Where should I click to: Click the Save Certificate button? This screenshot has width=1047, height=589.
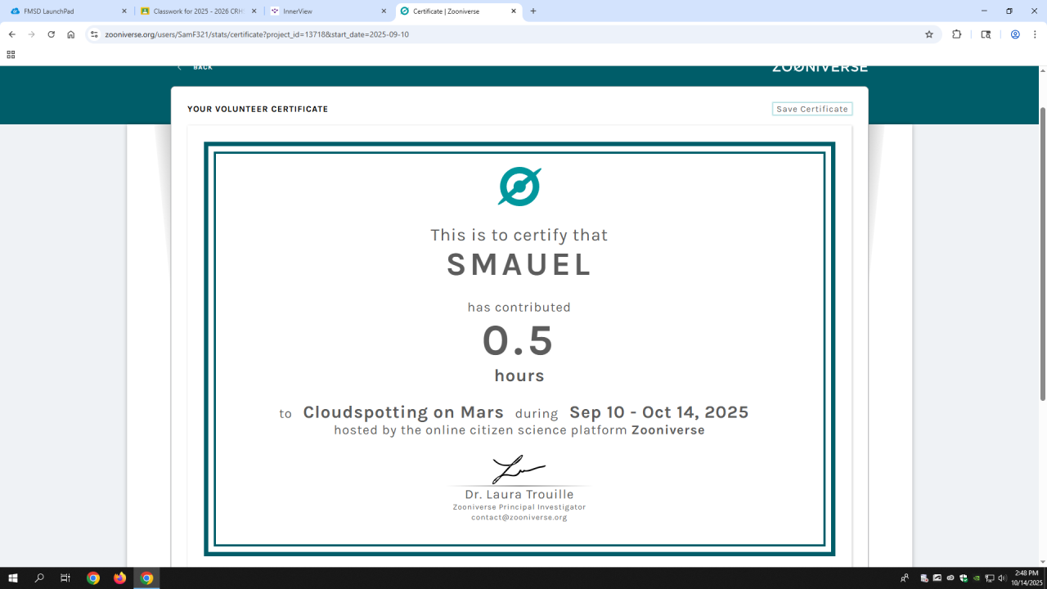pyautogui.click(x=812, y=109)
